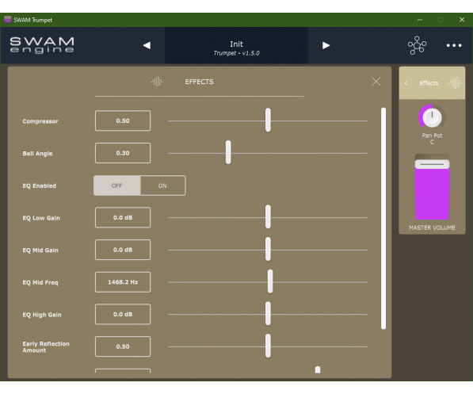473x394 pixels.
Task: Click the EQ Low Gain value field
Action: [123, 217]
